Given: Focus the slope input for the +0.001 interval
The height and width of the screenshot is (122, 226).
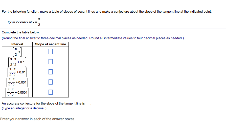Looking at the screenshot, I should click(51, 82).
